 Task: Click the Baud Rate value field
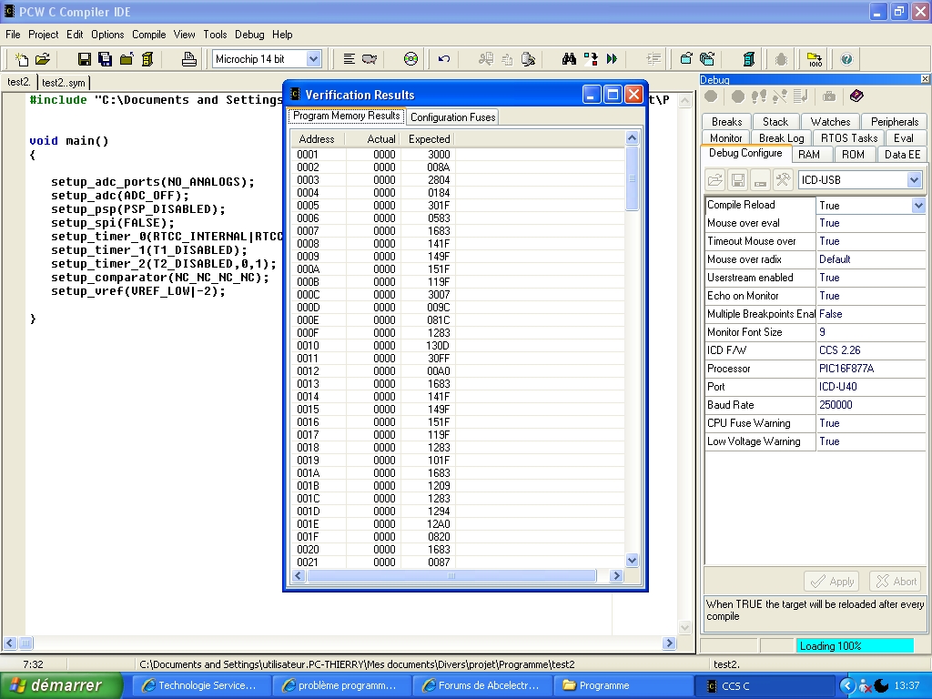click(x=869, y=405)
